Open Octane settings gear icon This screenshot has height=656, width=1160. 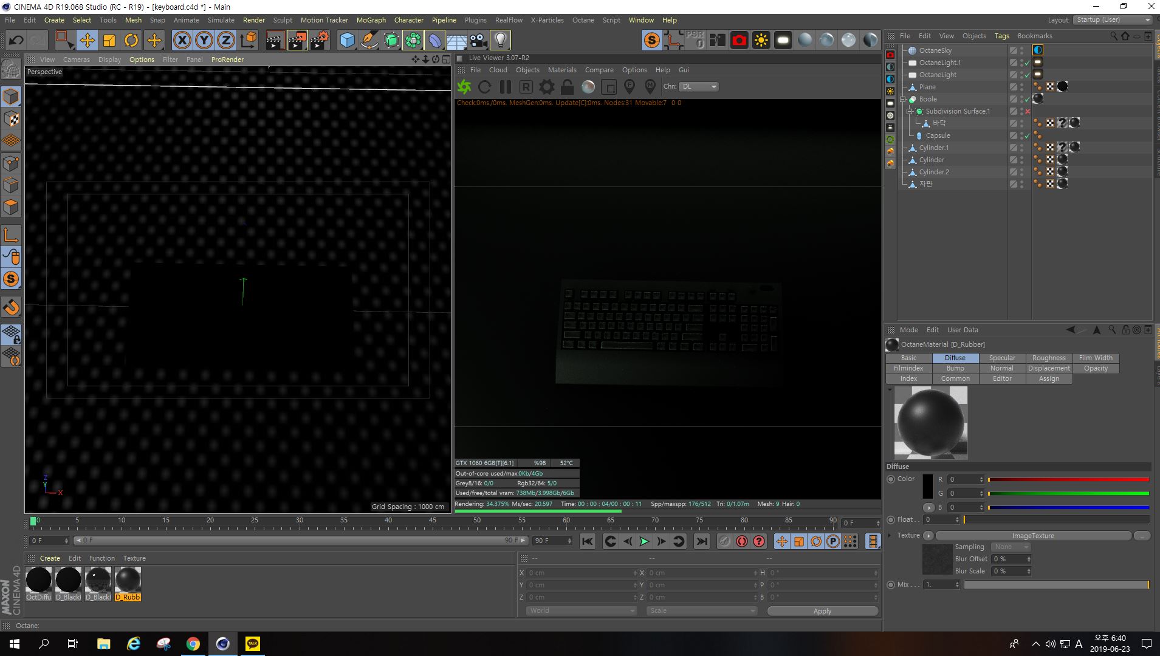[x=547, y=87]
